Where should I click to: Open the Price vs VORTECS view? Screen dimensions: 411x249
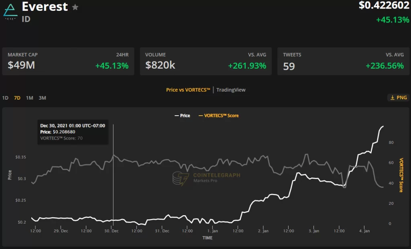point(188,90)
